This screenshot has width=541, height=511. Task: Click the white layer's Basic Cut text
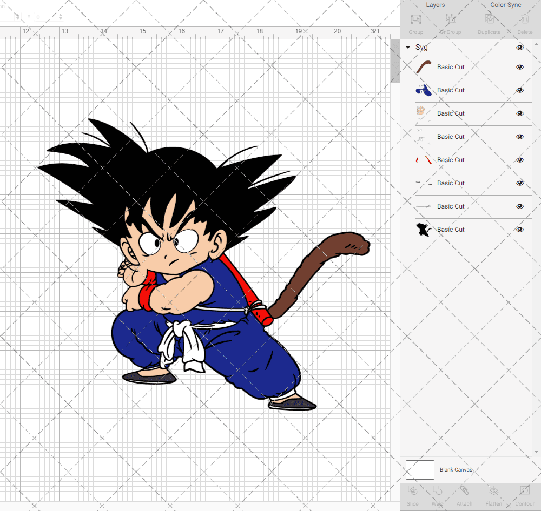tap(451, 137)
